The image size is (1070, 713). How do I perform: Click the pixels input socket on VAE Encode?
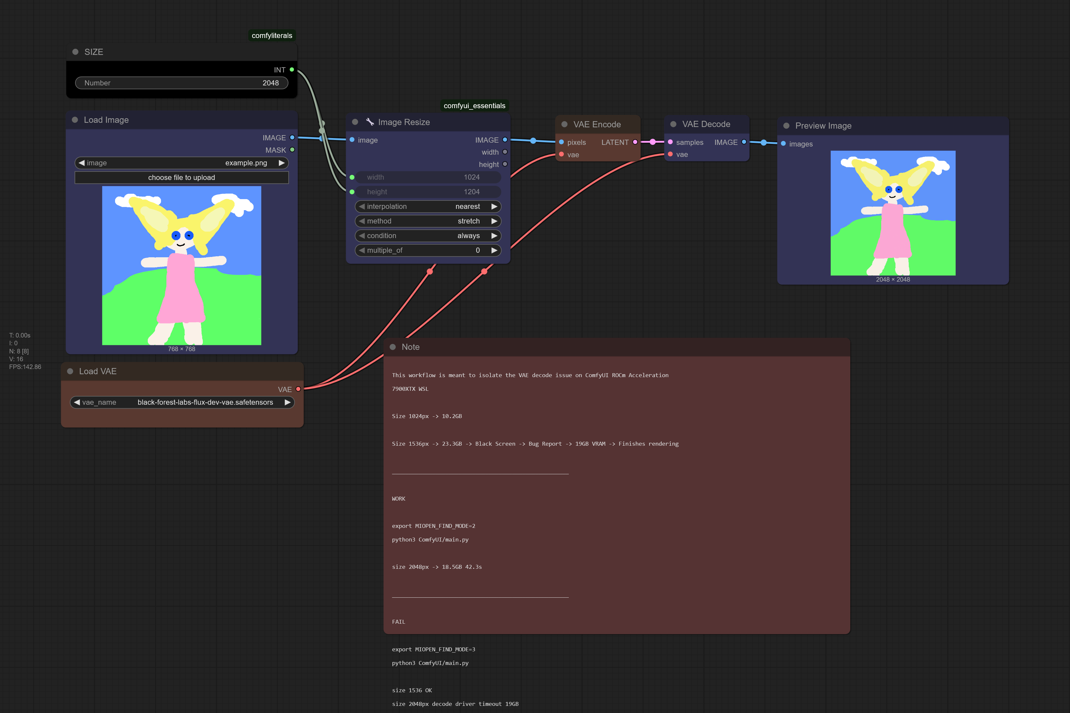pyautogui.click(x=561, y=142)
